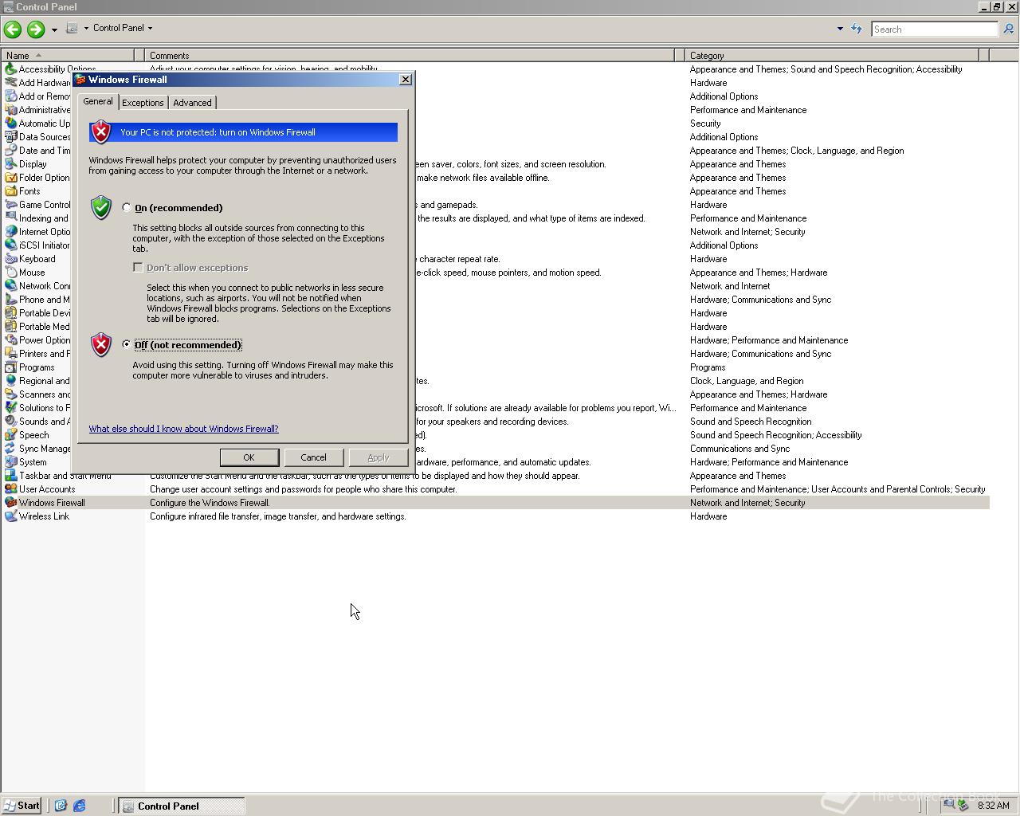Expand the Control Panel address breadcrumb arrow
Screen dimensions: 1020x816
[150, 28]
